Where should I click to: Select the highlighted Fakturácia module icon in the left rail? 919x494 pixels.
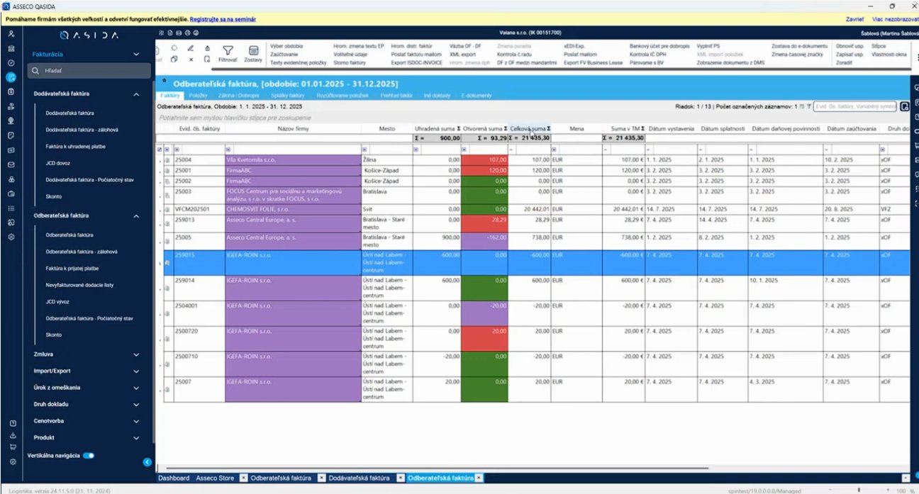pyautogui.click(x=11, y=77)
